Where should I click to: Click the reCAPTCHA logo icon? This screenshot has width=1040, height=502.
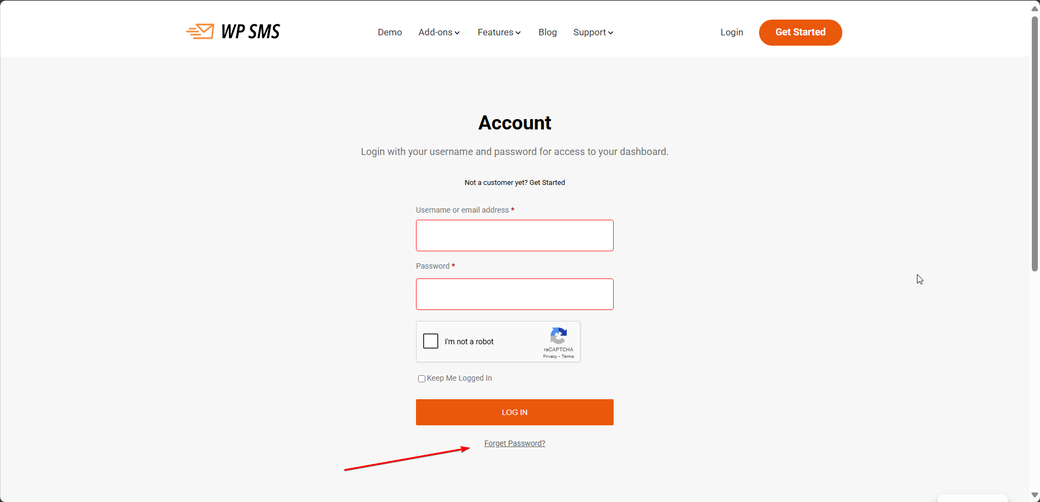tap(559, 336)
